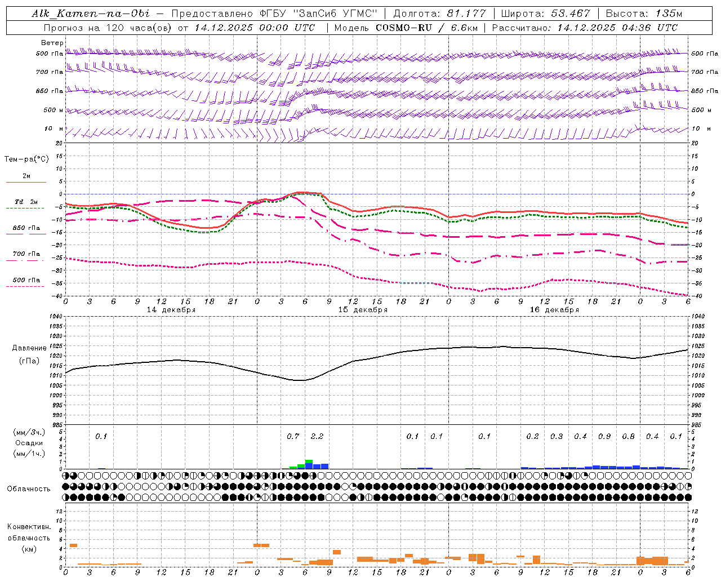Click the (км) unit of convective cloud panel
The image size is (721, 577).
pyautogui.click(x=29, y=548)
